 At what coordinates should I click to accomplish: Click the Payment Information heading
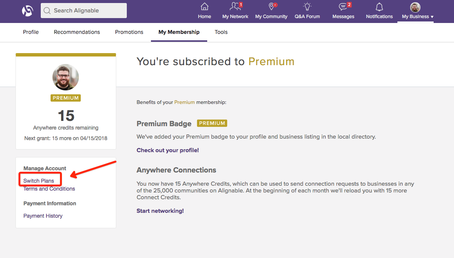(x=50, y=203)
